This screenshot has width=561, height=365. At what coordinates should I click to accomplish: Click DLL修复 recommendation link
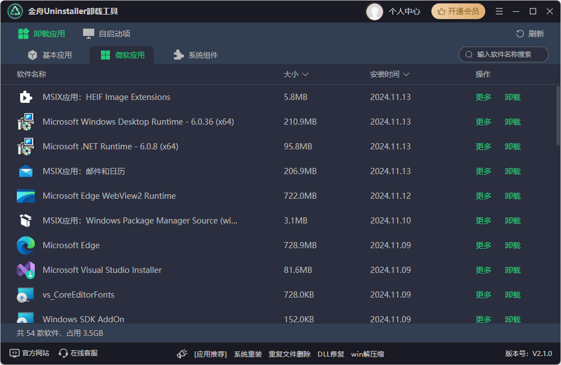tap(330, 354)
